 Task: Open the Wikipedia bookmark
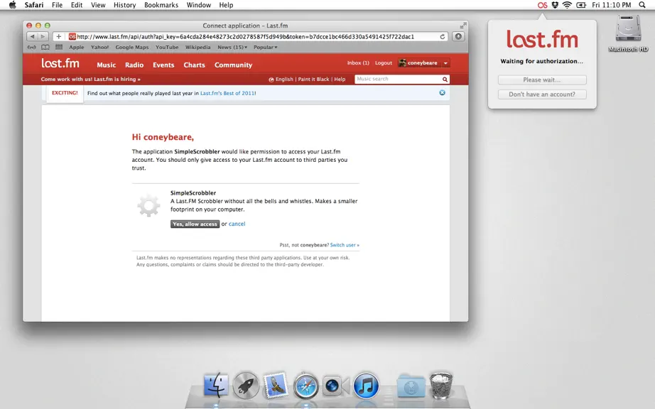pyautogui.click(x=197, y=47)
